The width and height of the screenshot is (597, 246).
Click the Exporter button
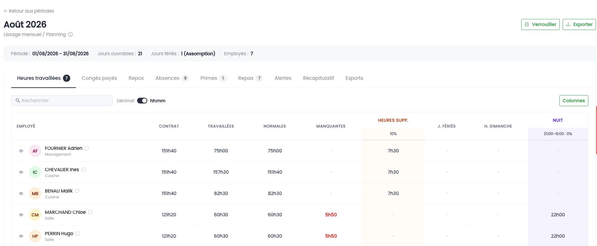pos(579,25)
